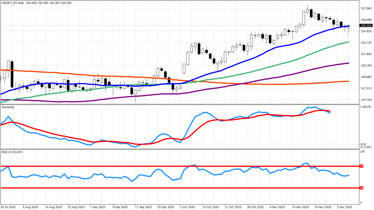Click the 150.180 price axis label
This screenshot has width=374, height=210.
(366, 66)
